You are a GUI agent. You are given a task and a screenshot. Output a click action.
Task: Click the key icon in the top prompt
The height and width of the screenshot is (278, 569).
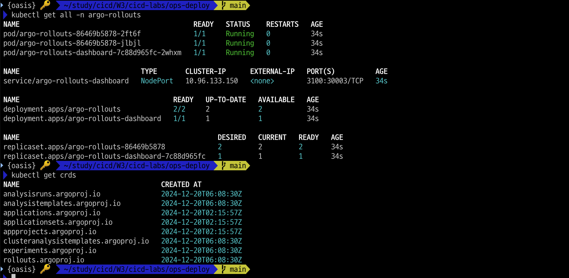[45, 5]
